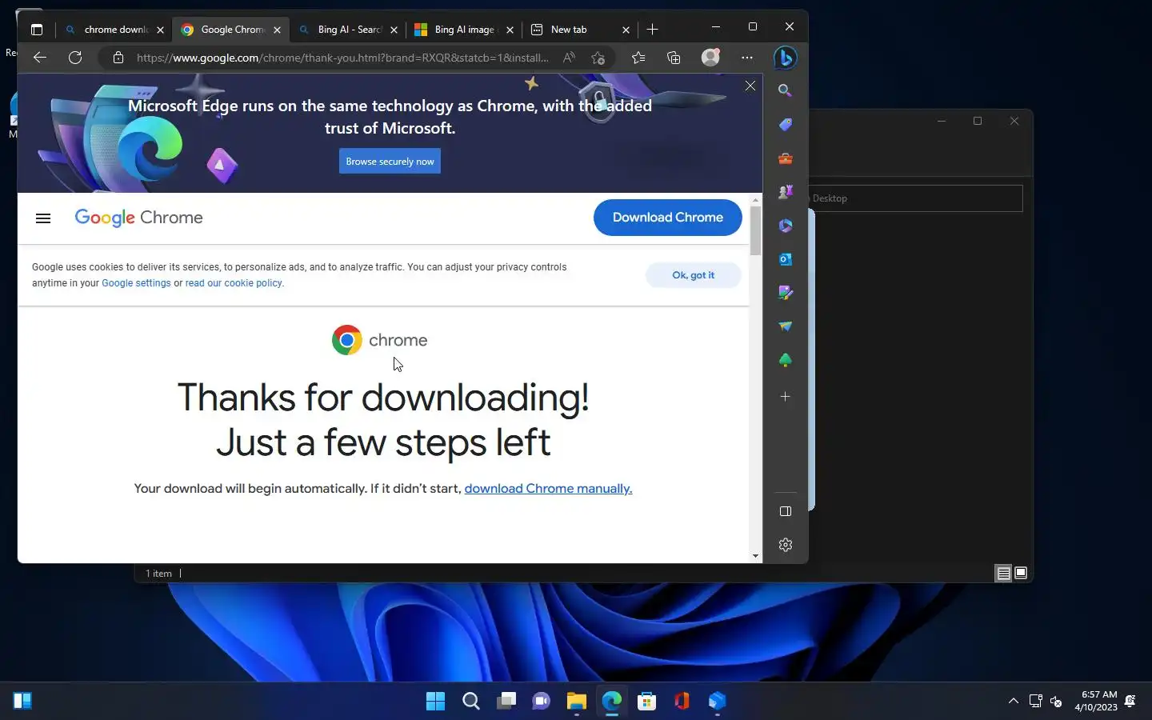Click the page scrollbar up arrow
Viewport: 1152px width, 720px height.
[755, 200]
